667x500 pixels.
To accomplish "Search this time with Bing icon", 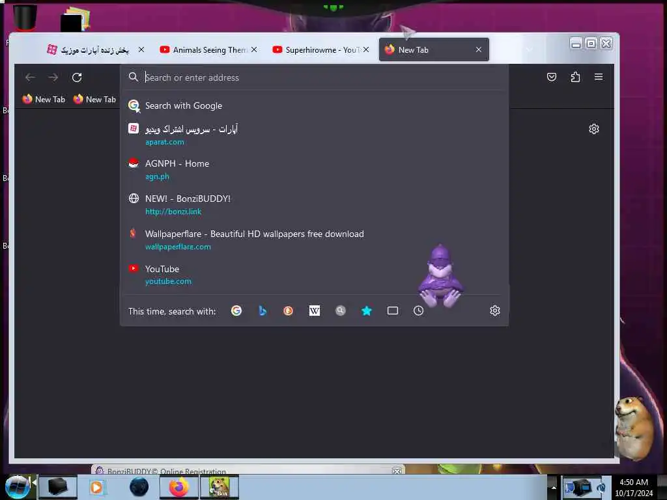I will (x=263, y=311).
